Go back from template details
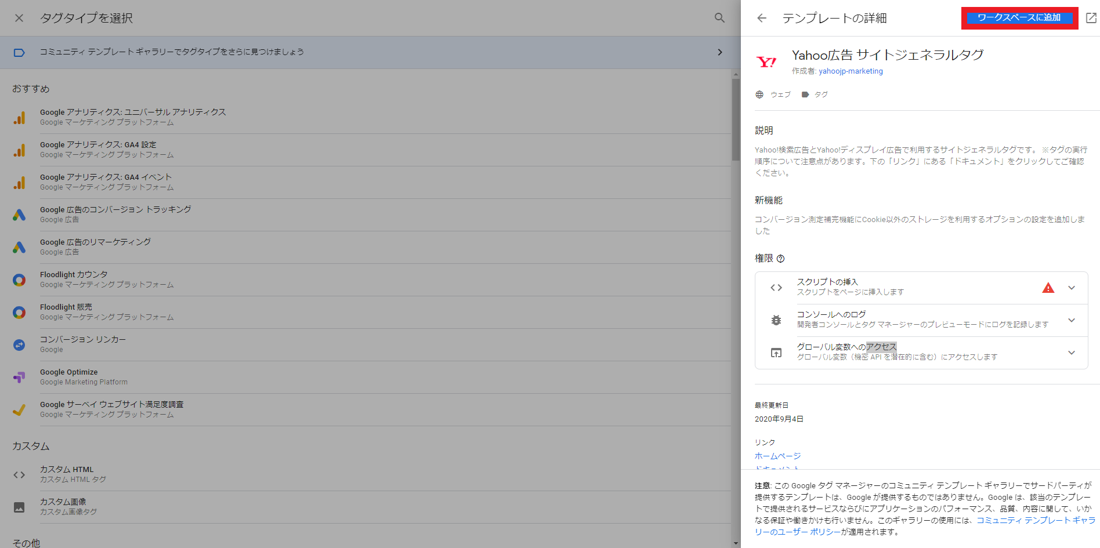Screen dimensions: 1100x548 coord(762,18)
